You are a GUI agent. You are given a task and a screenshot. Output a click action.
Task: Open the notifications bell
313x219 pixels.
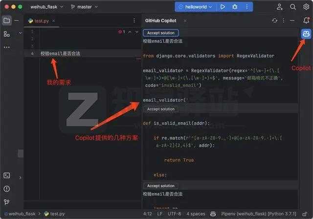tap(306, 21)
